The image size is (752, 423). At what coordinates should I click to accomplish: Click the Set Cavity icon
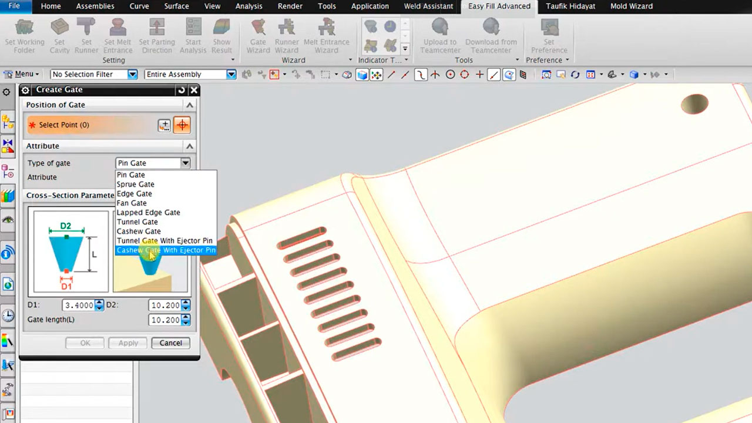(59, 28)
